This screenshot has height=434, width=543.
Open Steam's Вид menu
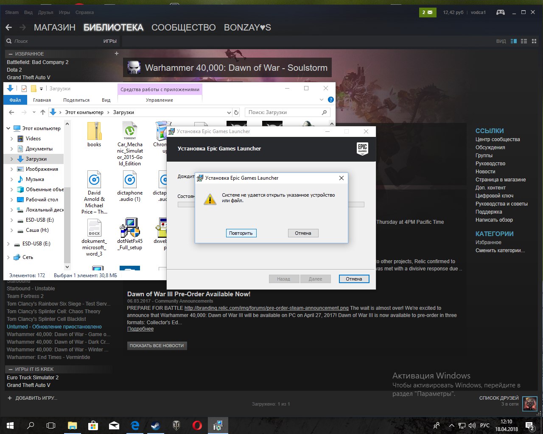(28, 12)
